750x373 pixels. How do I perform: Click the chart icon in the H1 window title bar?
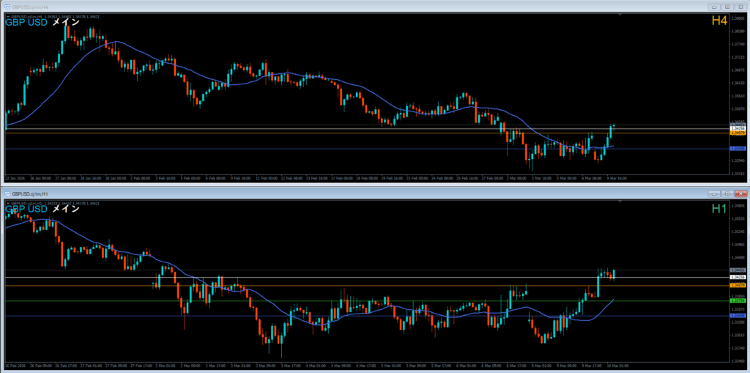[7, 193]
